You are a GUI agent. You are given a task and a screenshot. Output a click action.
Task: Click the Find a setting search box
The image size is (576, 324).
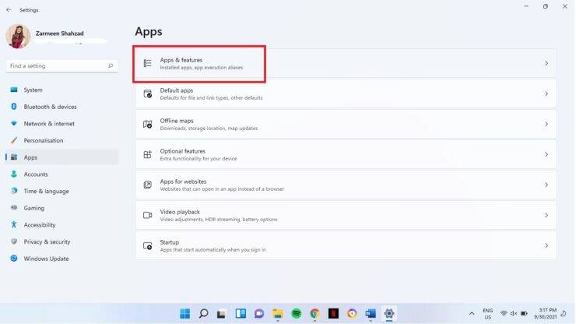pos(61,66)
